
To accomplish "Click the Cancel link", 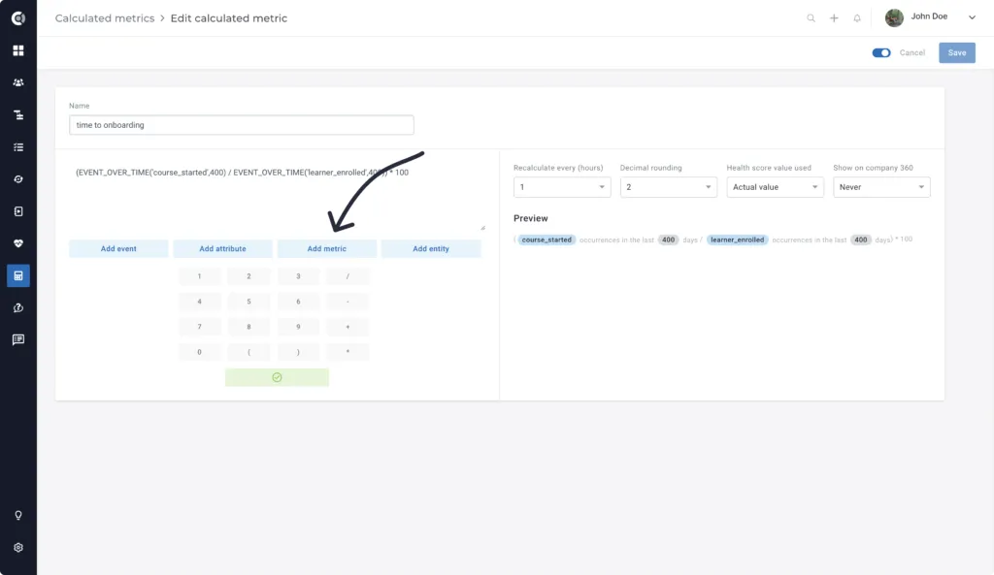I will pyautogui.click(x=912, y=52).
